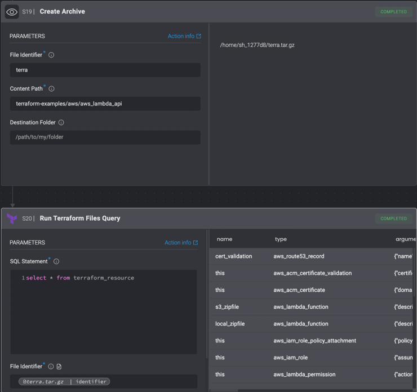Click the Create Archive step title
The height and width of the screenshot is (392, 417).
pyautogui.click(x=63, y=12)
